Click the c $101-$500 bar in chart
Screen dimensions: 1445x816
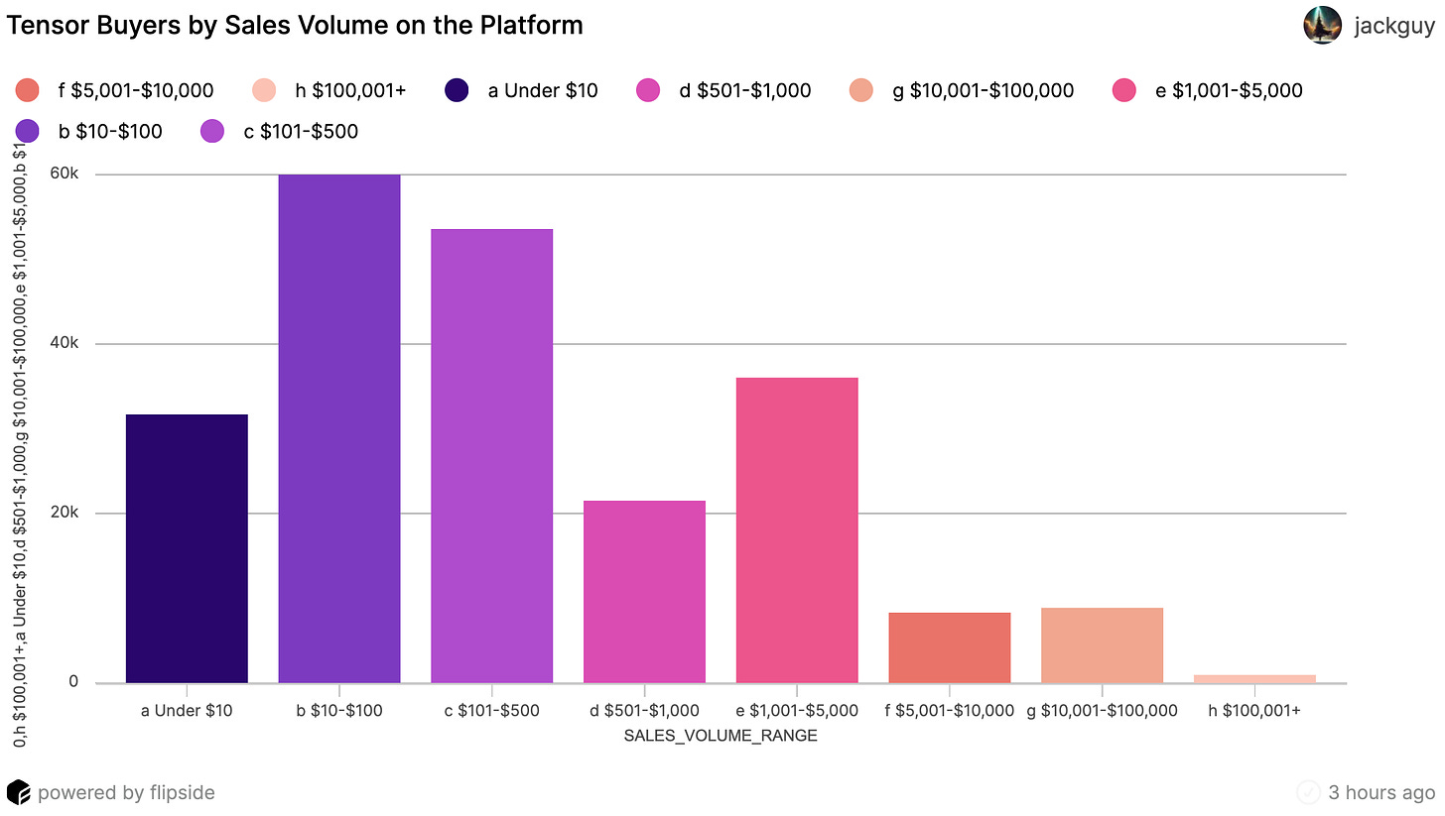491,456
